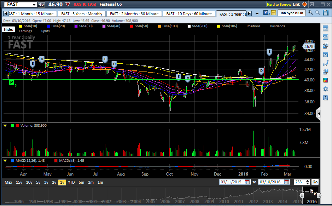Toggle SMA(200) indicator visibility
Image resolution: width=332 pixels, height=206 pixels.
coord(197,26)
